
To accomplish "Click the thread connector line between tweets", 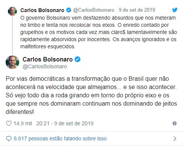I will tap(12, 35).
